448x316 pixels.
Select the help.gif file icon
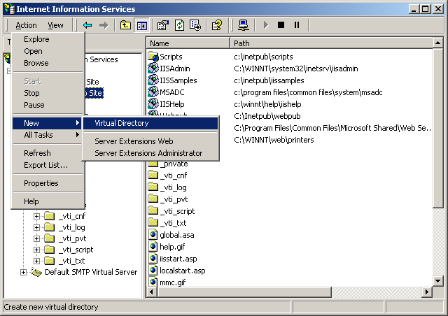(x=153, y=247)
